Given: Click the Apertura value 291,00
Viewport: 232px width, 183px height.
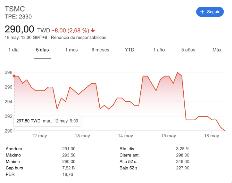Looking at the screenshot, I should click(x=69, y=149).
